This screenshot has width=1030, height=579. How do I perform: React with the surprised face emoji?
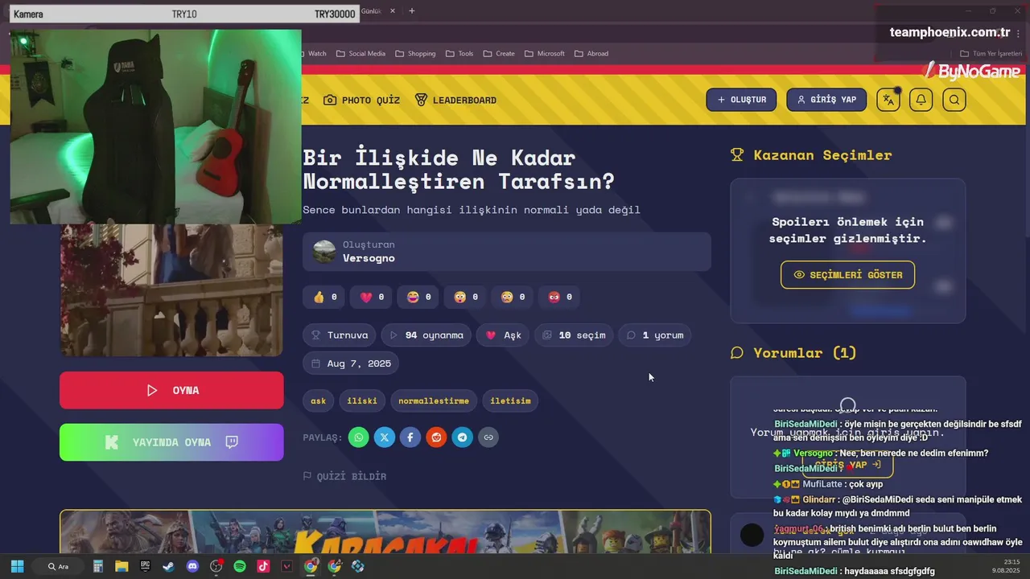coord(466,297)
